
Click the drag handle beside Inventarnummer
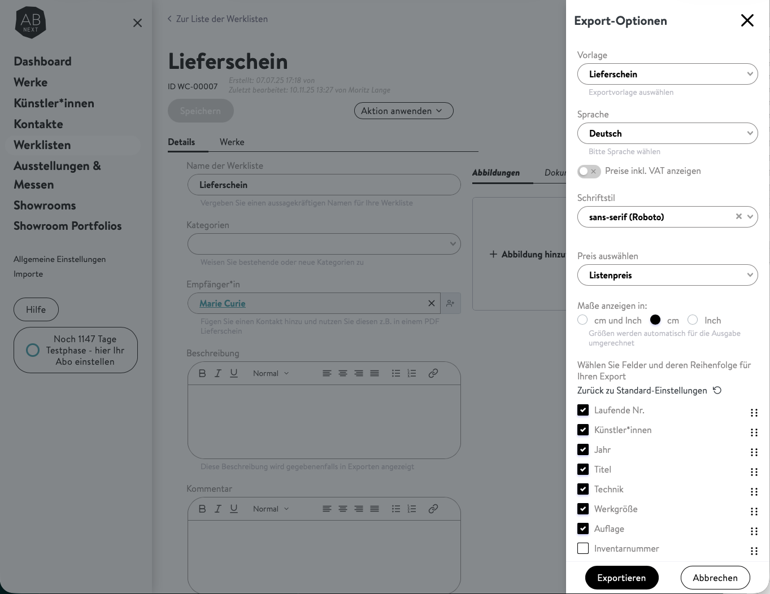click(754, 551)
